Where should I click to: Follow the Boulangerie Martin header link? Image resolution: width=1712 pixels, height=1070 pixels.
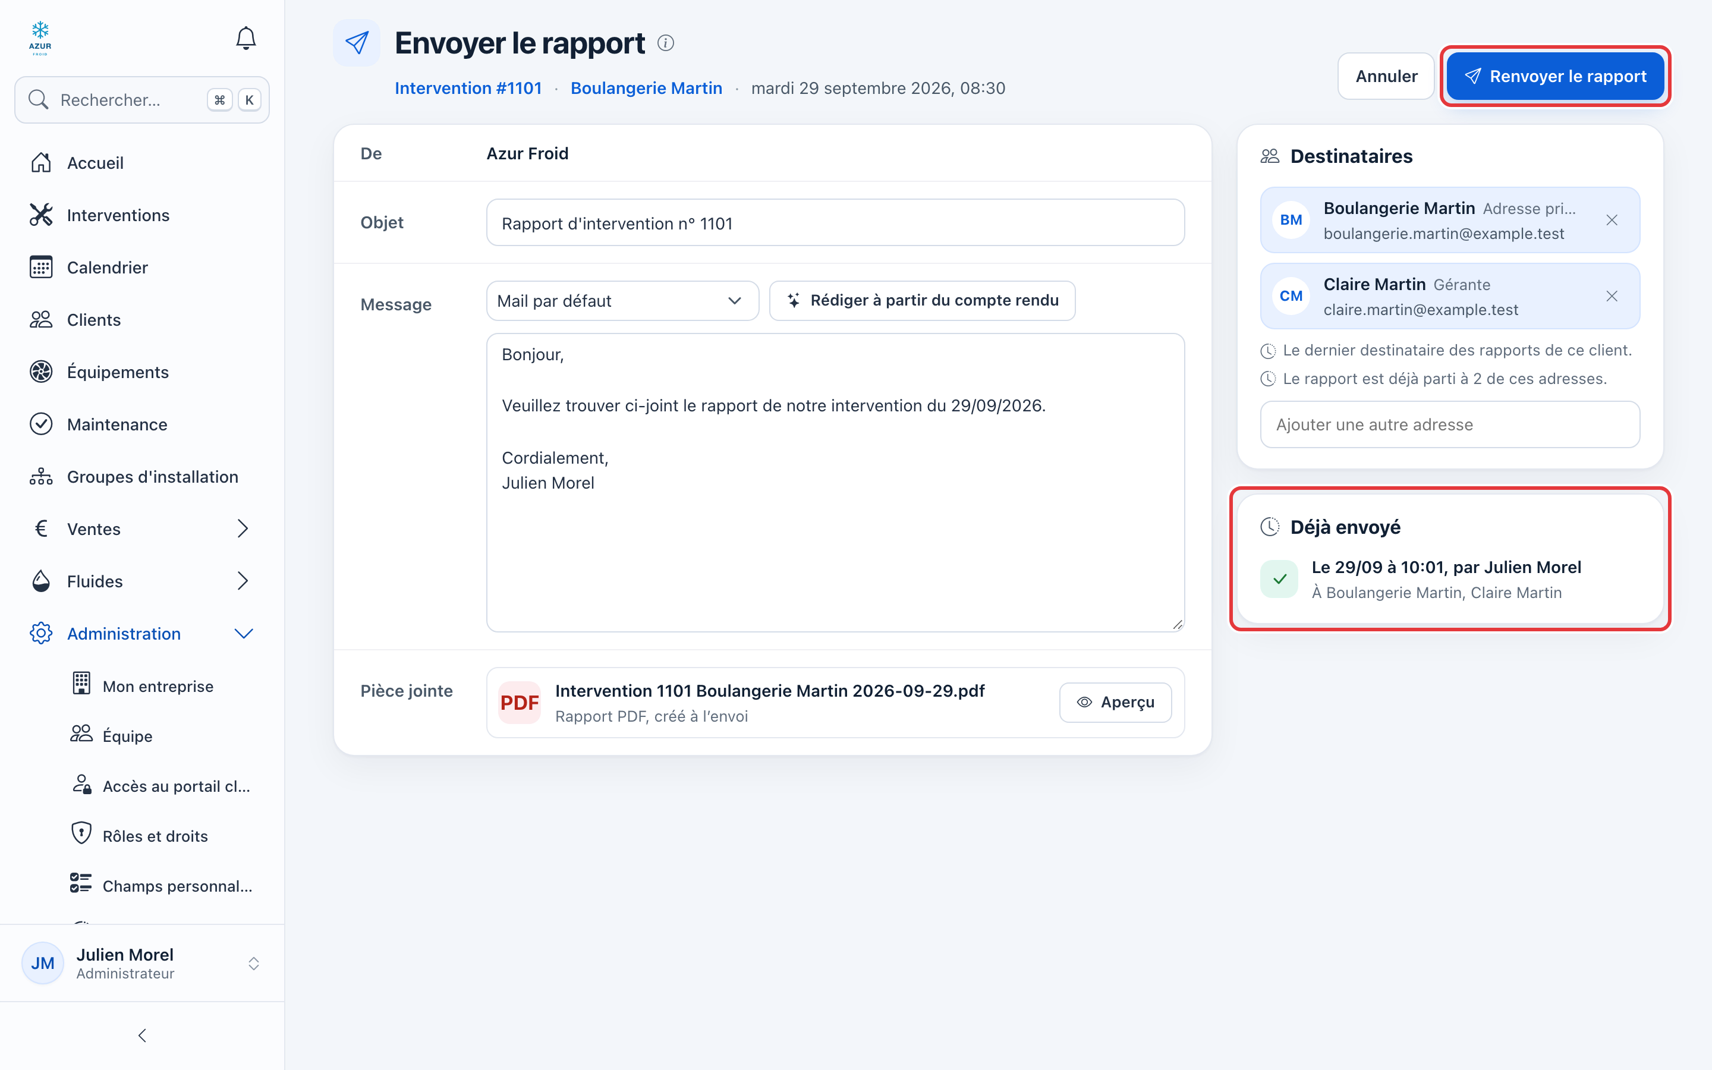pos(646,88)
